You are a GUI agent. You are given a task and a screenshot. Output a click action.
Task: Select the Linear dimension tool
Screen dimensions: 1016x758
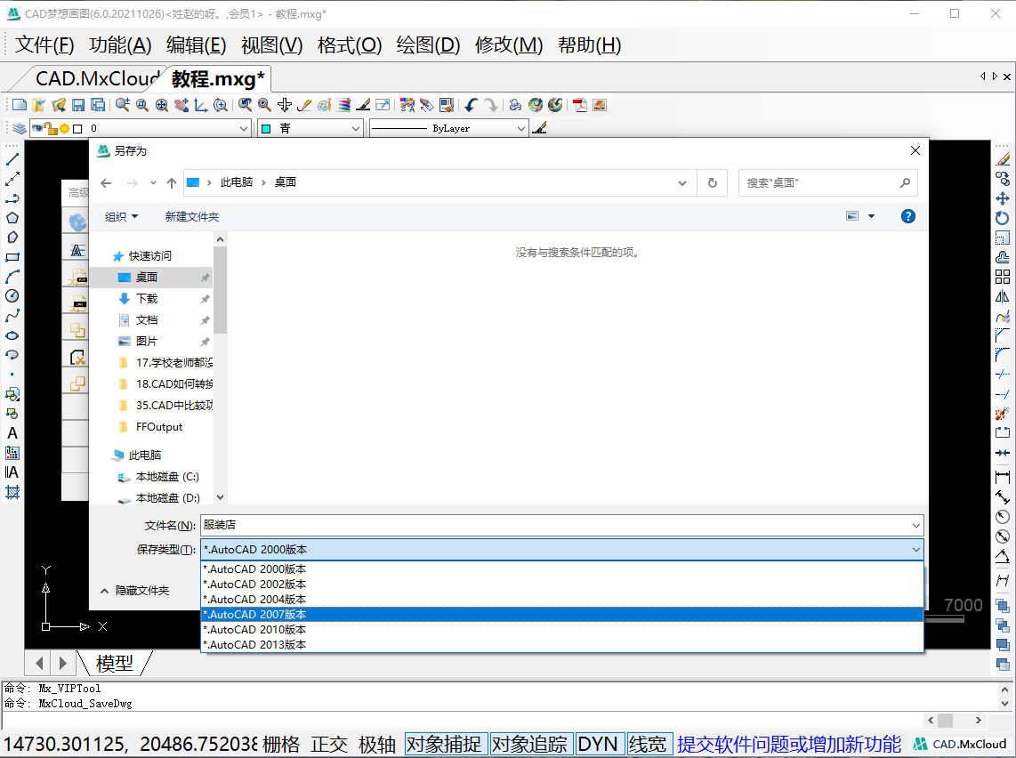(1003, 478)
